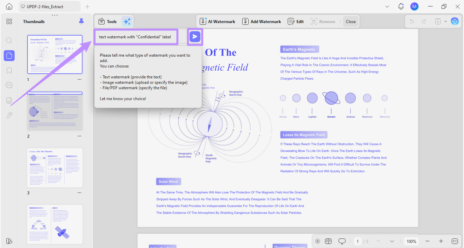Click the Jupiter planet label
464x248 pixels.
312,117
